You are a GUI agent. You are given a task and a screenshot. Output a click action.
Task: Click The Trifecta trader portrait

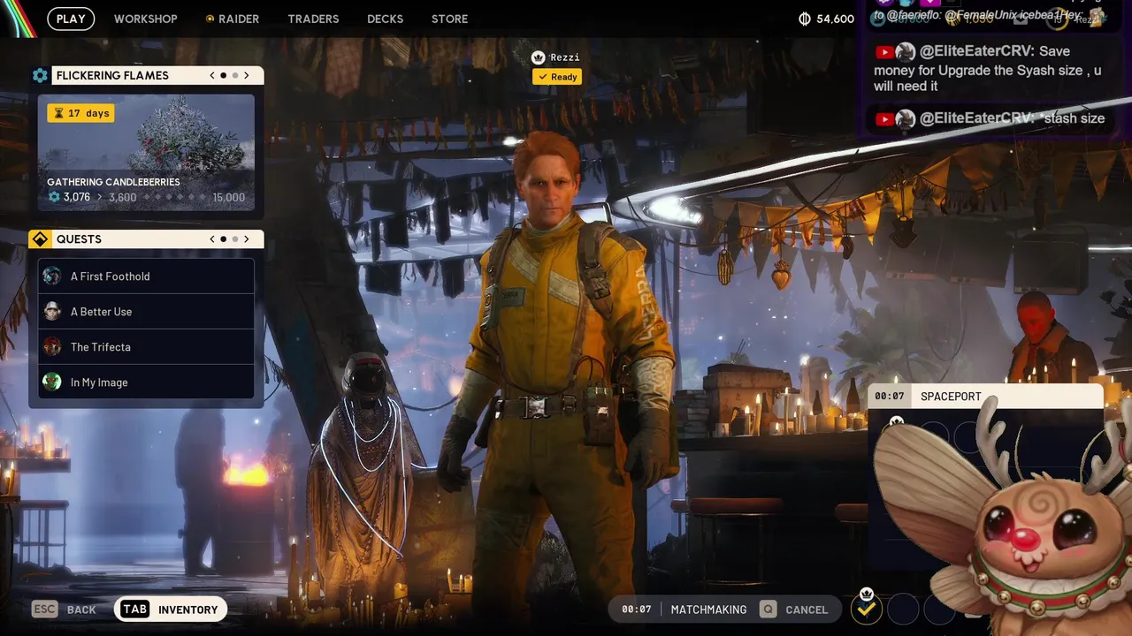coord(52,347)
